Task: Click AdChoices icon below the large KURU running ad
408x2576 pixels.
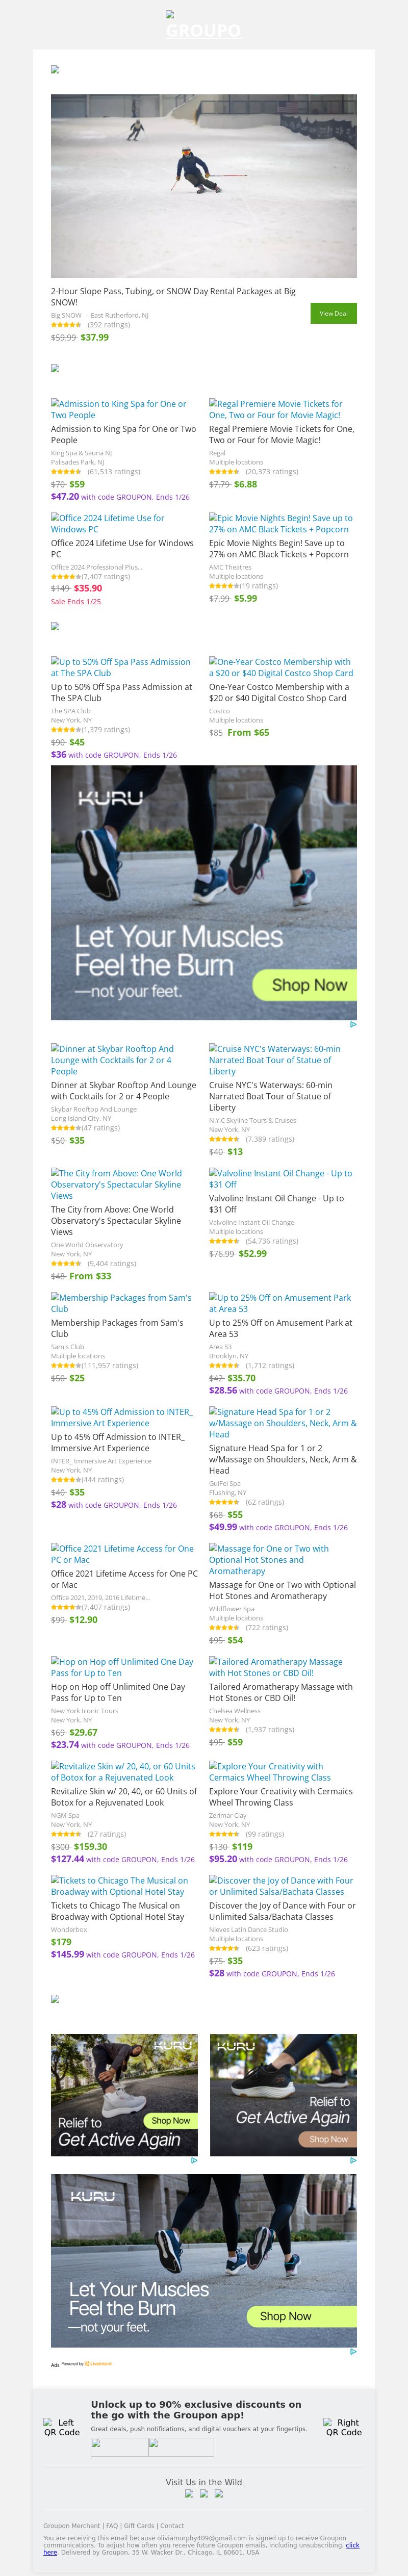Action: click(x=353, y=1025)
